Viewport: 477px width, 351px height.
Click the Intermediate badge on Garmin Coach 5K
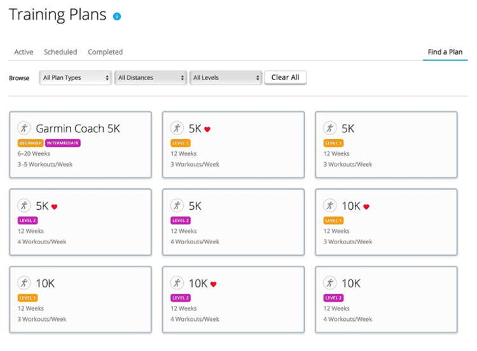(x=62, y=143)
